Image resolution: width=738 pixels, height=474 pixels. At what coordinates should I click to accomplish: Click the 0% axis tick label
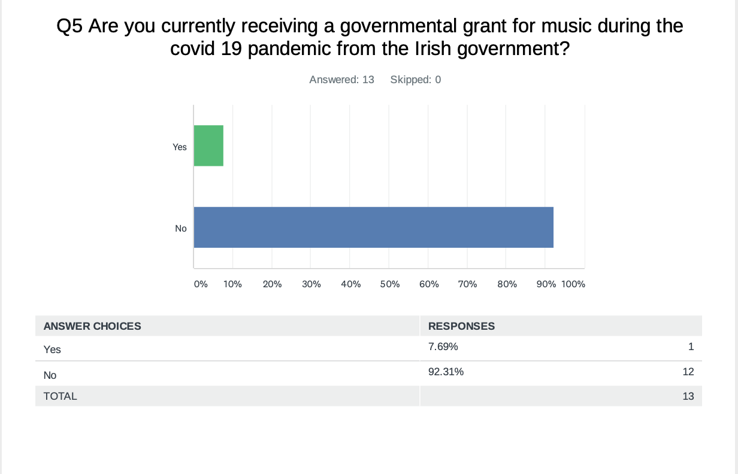[x=201, y=284]
